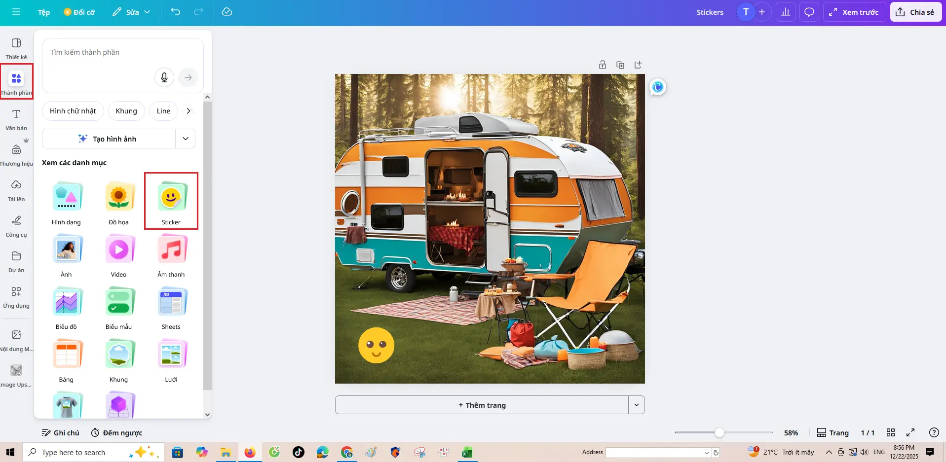
Task: Add a page with Thêm trang
Action: pos(482,405)
